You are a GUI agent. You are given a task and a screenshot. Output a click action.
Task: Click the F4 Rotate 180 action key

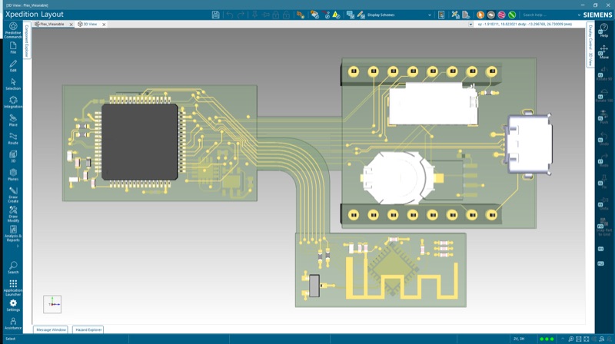pyautogui.click(x=603, y=96)
